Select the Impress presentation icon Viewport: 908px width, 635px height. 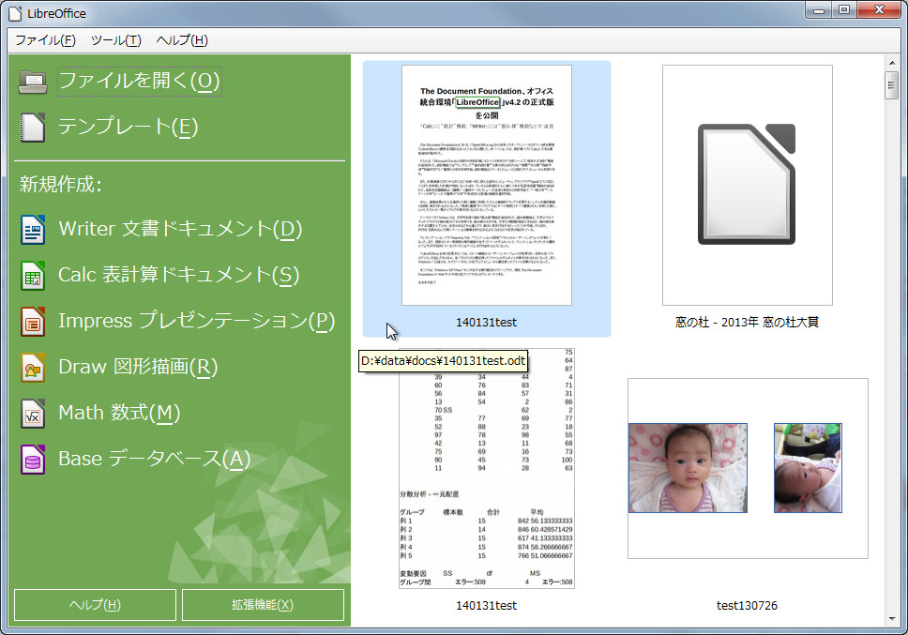[33, 320]
